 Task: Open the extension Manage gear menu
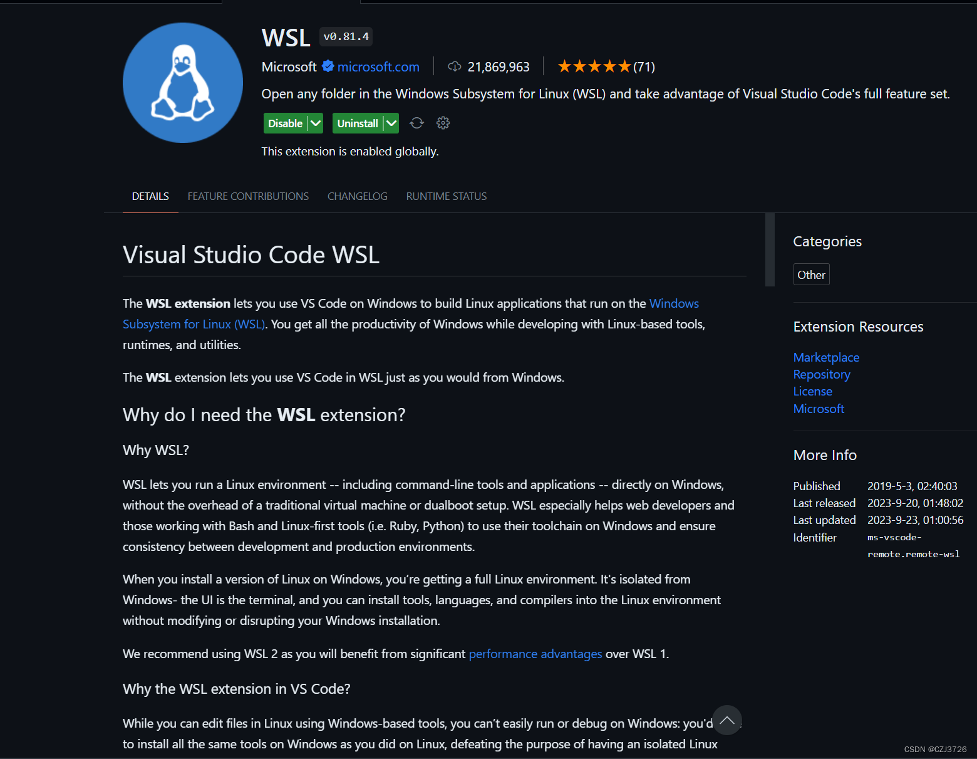pos(443,123)
